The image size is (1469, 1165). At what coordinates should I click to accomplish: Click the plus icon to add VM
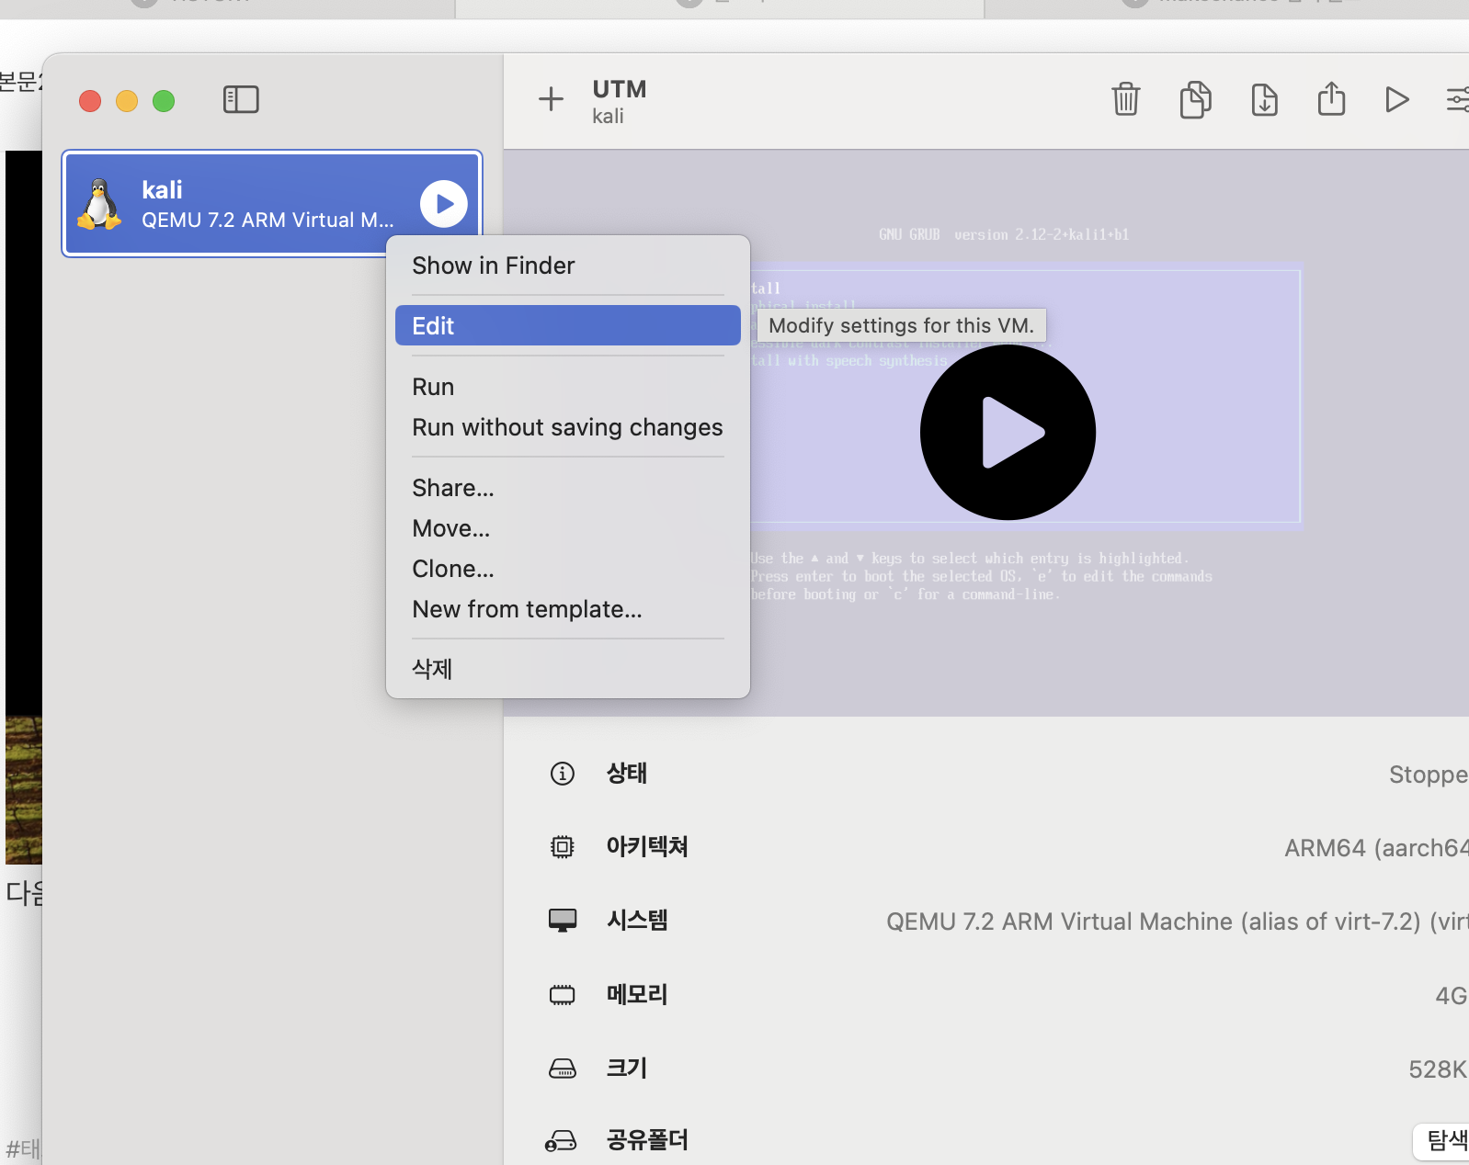(551, 98)
